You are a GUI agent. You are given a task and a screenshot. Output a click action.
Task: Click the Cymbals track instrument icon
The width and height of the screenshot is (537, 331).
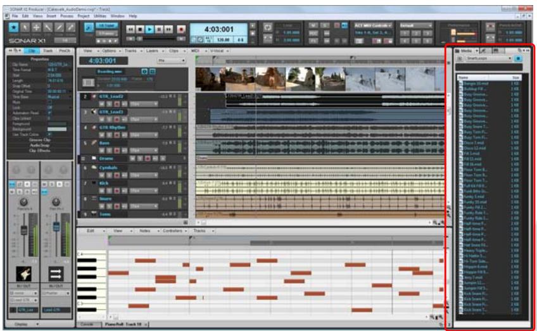pyautogui.click(x=94, y=167)
